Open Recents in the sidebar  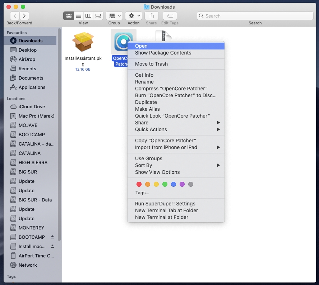click(30, 68)
